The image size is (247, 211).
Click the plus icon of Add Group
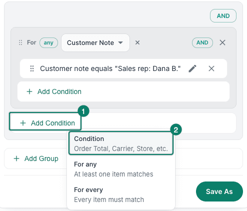point(16,158)
